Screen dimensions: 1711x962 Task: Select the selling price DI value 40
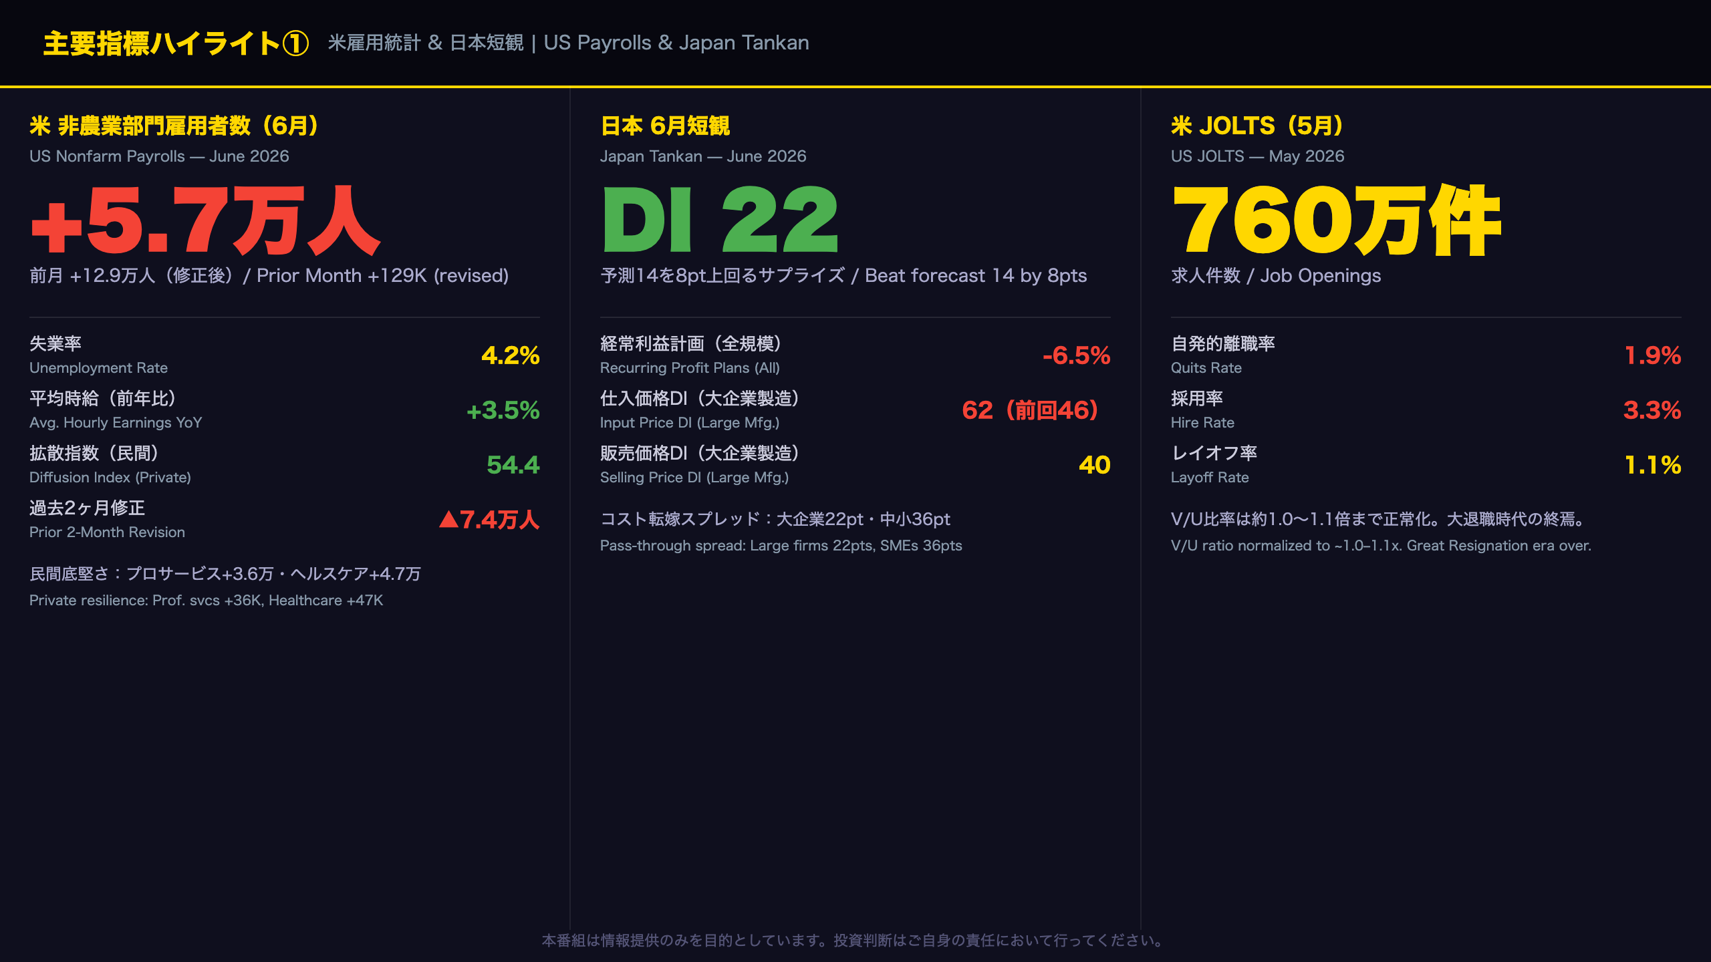tap(1095, 465)
